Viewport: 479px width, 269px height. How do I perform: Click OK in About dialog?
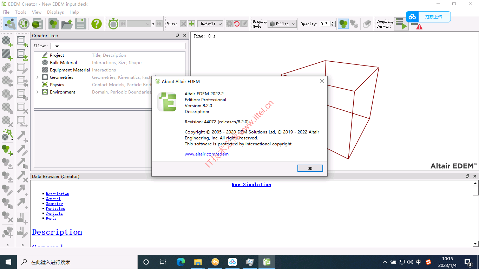click(310, 168)
